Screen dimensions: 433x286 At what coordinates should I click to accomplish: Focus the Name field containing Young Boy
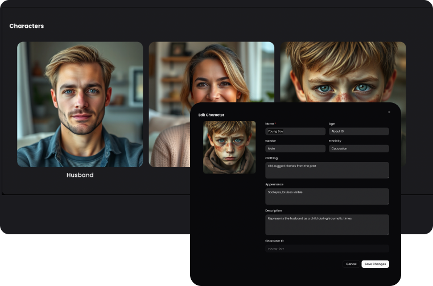coord(295,131)
